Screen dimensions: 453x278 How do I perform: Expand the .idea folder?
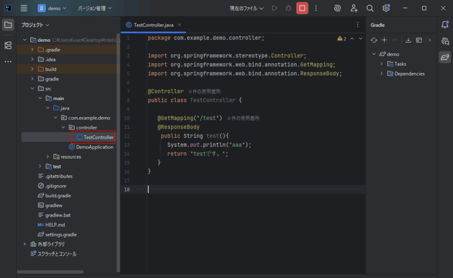click(32, 60)
